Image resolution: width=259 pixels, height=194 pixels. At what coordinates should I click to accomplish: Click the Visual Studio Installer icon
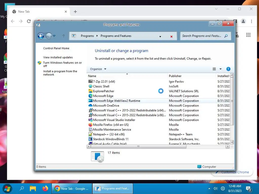(90, 119)
